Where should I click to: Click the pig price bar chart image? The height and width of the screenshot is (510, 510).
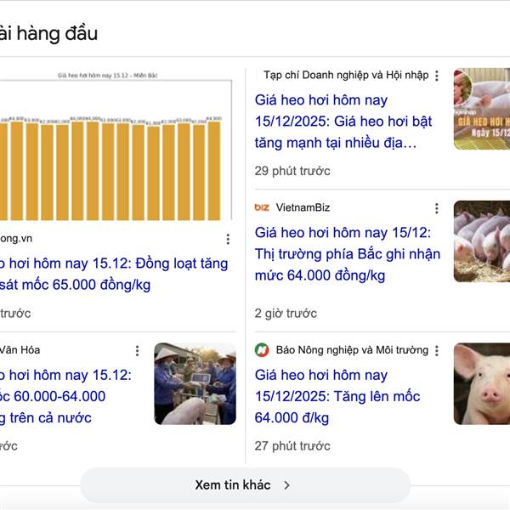(x=115, y=149)
